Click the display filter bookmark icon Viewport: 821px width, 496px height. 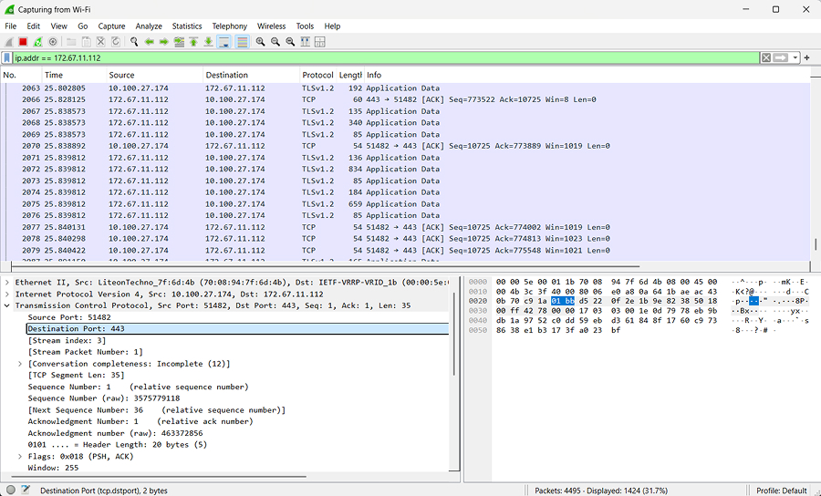pos(7,57)
